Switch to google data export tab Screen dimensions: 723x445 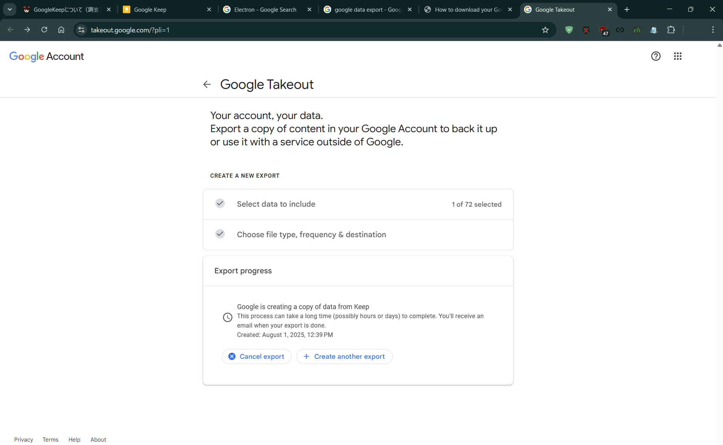[368, 9]
